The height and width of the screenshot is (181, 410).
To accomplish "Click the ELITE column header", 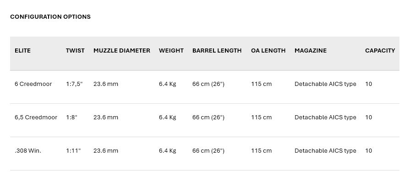I will click(x=22, y=51).
